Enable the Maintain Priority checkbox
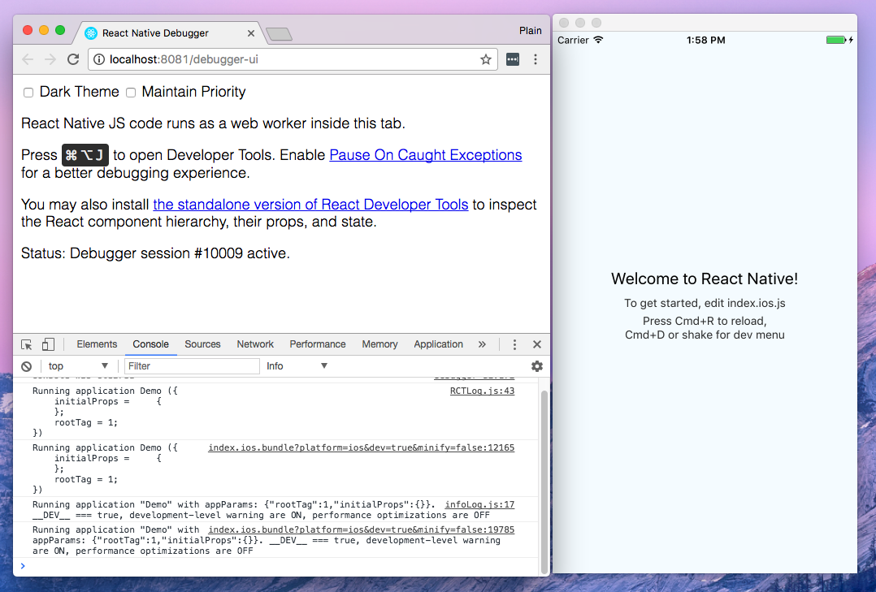Screen dimensions: 876x592 [x=131, y=93]
